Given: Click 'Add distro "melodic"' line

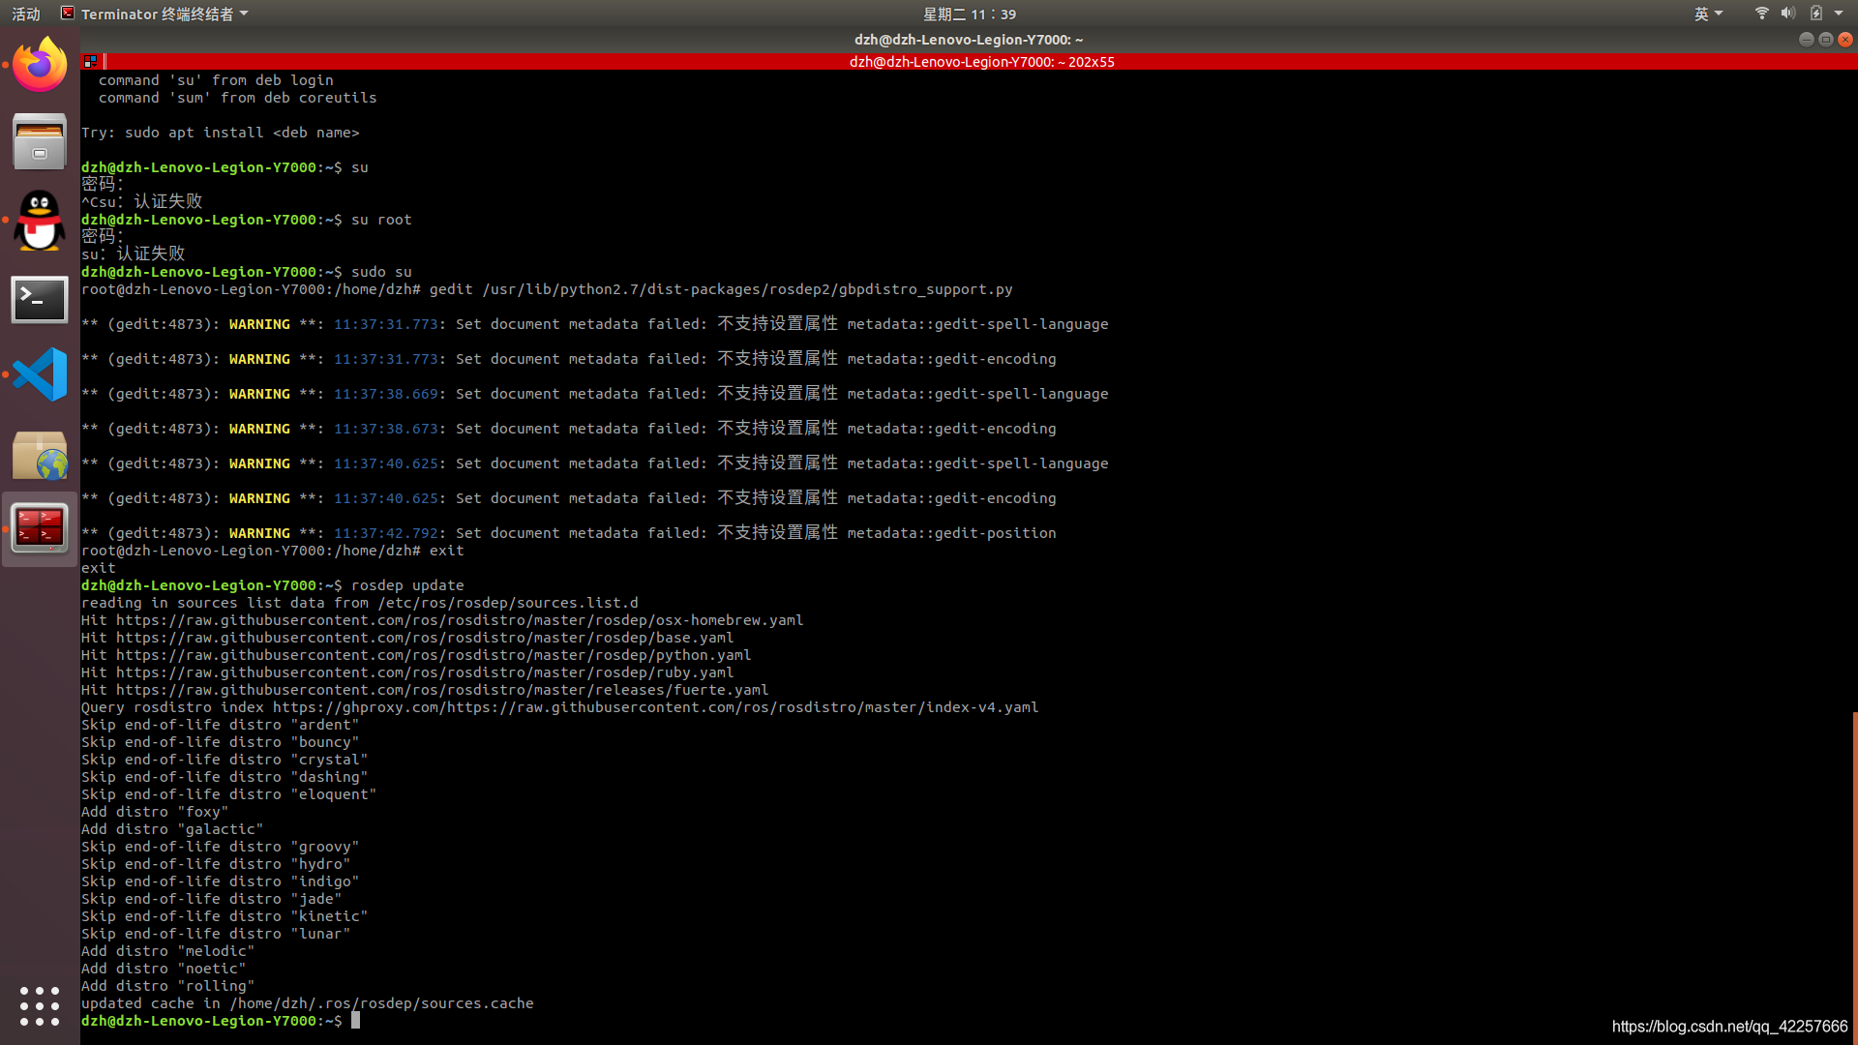Looking at the screenshot, I should click(x=167, y=951).
